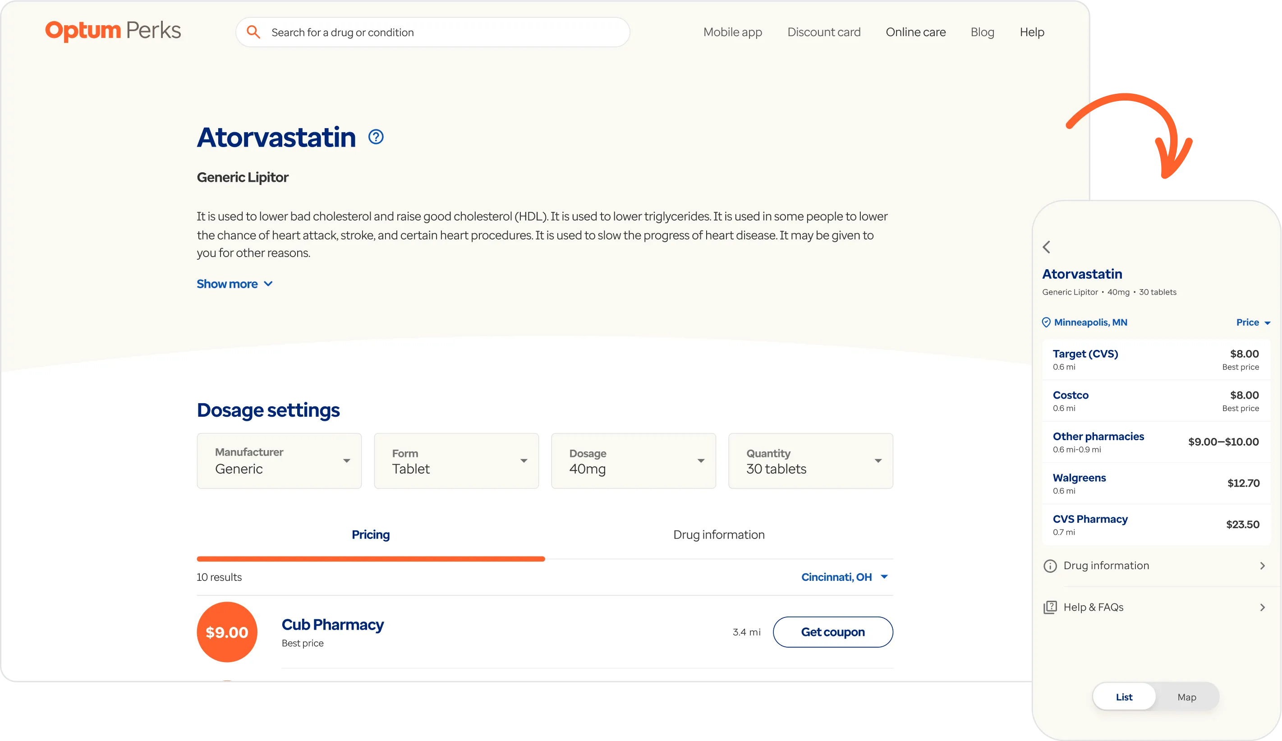Select the Drug information tab
1282x741 pixels.
(719, 534)
